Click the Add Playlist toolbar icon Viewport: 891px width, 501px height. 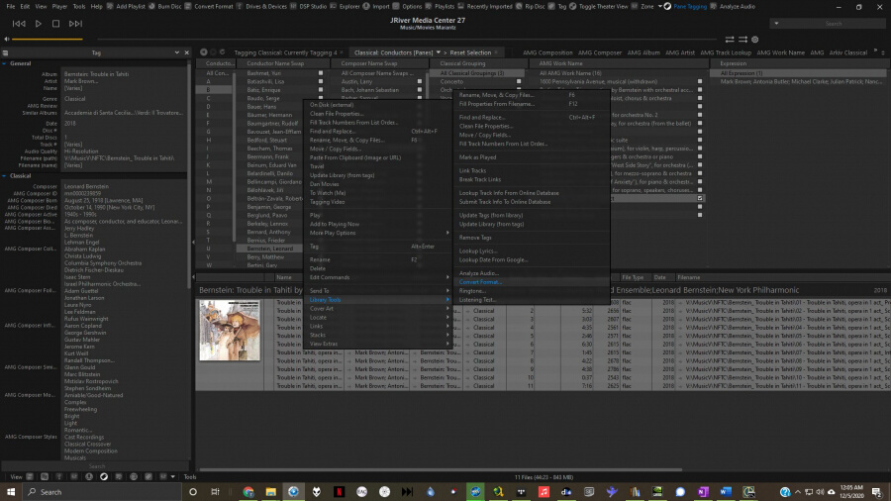point(110,6)
